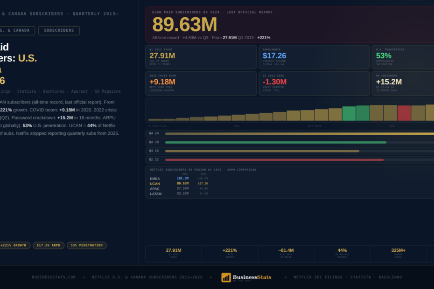This screenshot has height=289, width=434.
Task: Click the BusinessStats wordmark in footer
Action: coord(252,277)
